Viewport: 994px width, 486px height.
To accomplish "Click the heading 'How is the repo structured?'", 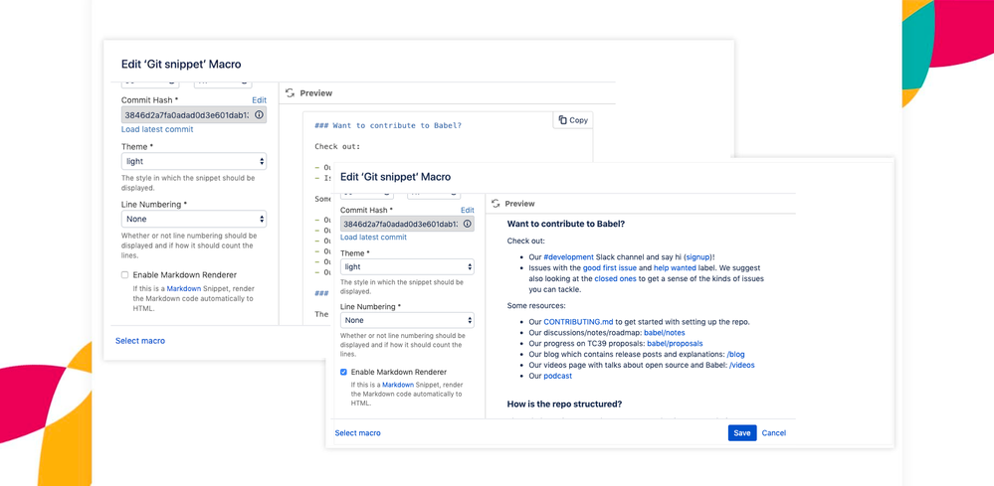I will coord(564,404).
